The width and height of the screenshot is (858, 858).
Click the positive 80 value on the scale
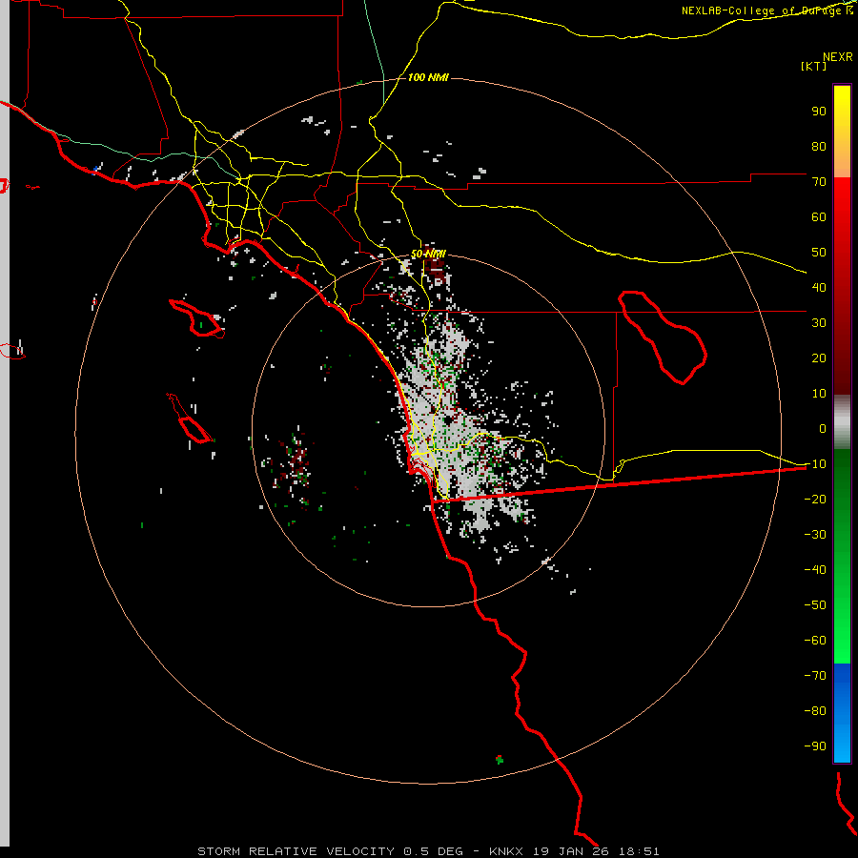pyautogui.click(x=819, y=146)
